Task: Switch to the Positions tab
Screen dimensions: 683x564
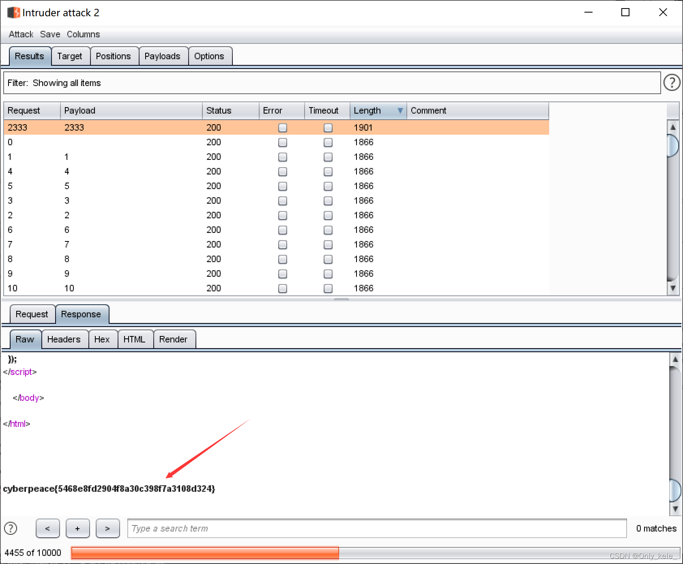Action: point(114,56)
